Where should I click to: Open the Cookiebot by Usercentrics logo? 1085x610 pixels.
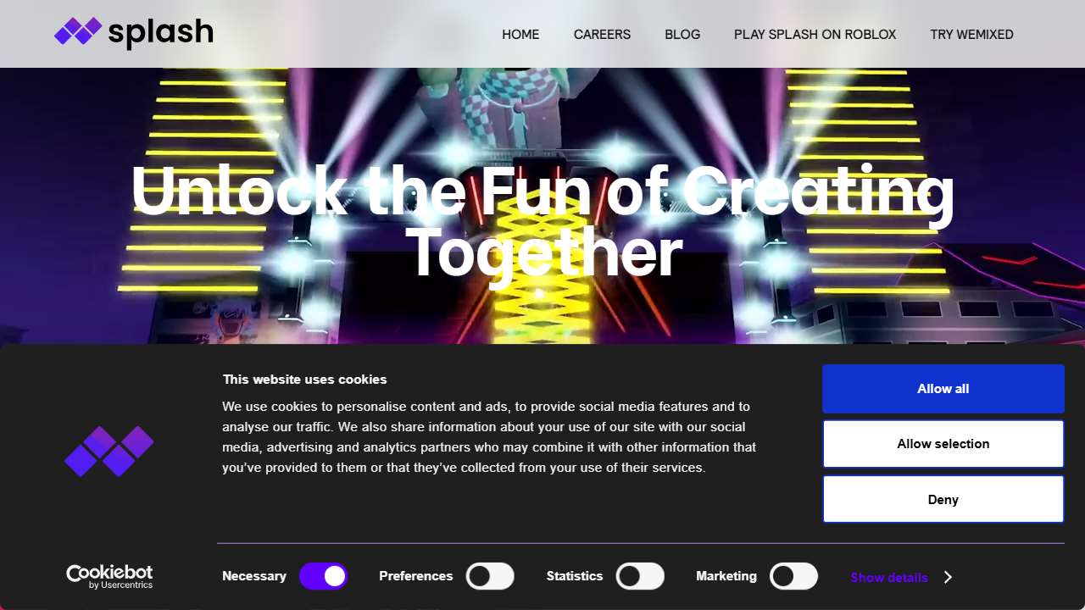(x=109, y=577)
